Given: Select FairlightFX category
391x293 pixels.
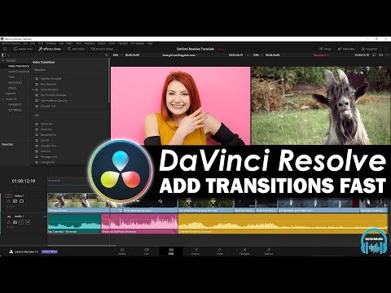Looking at the screenshot, I should click(x=15, y=104).
